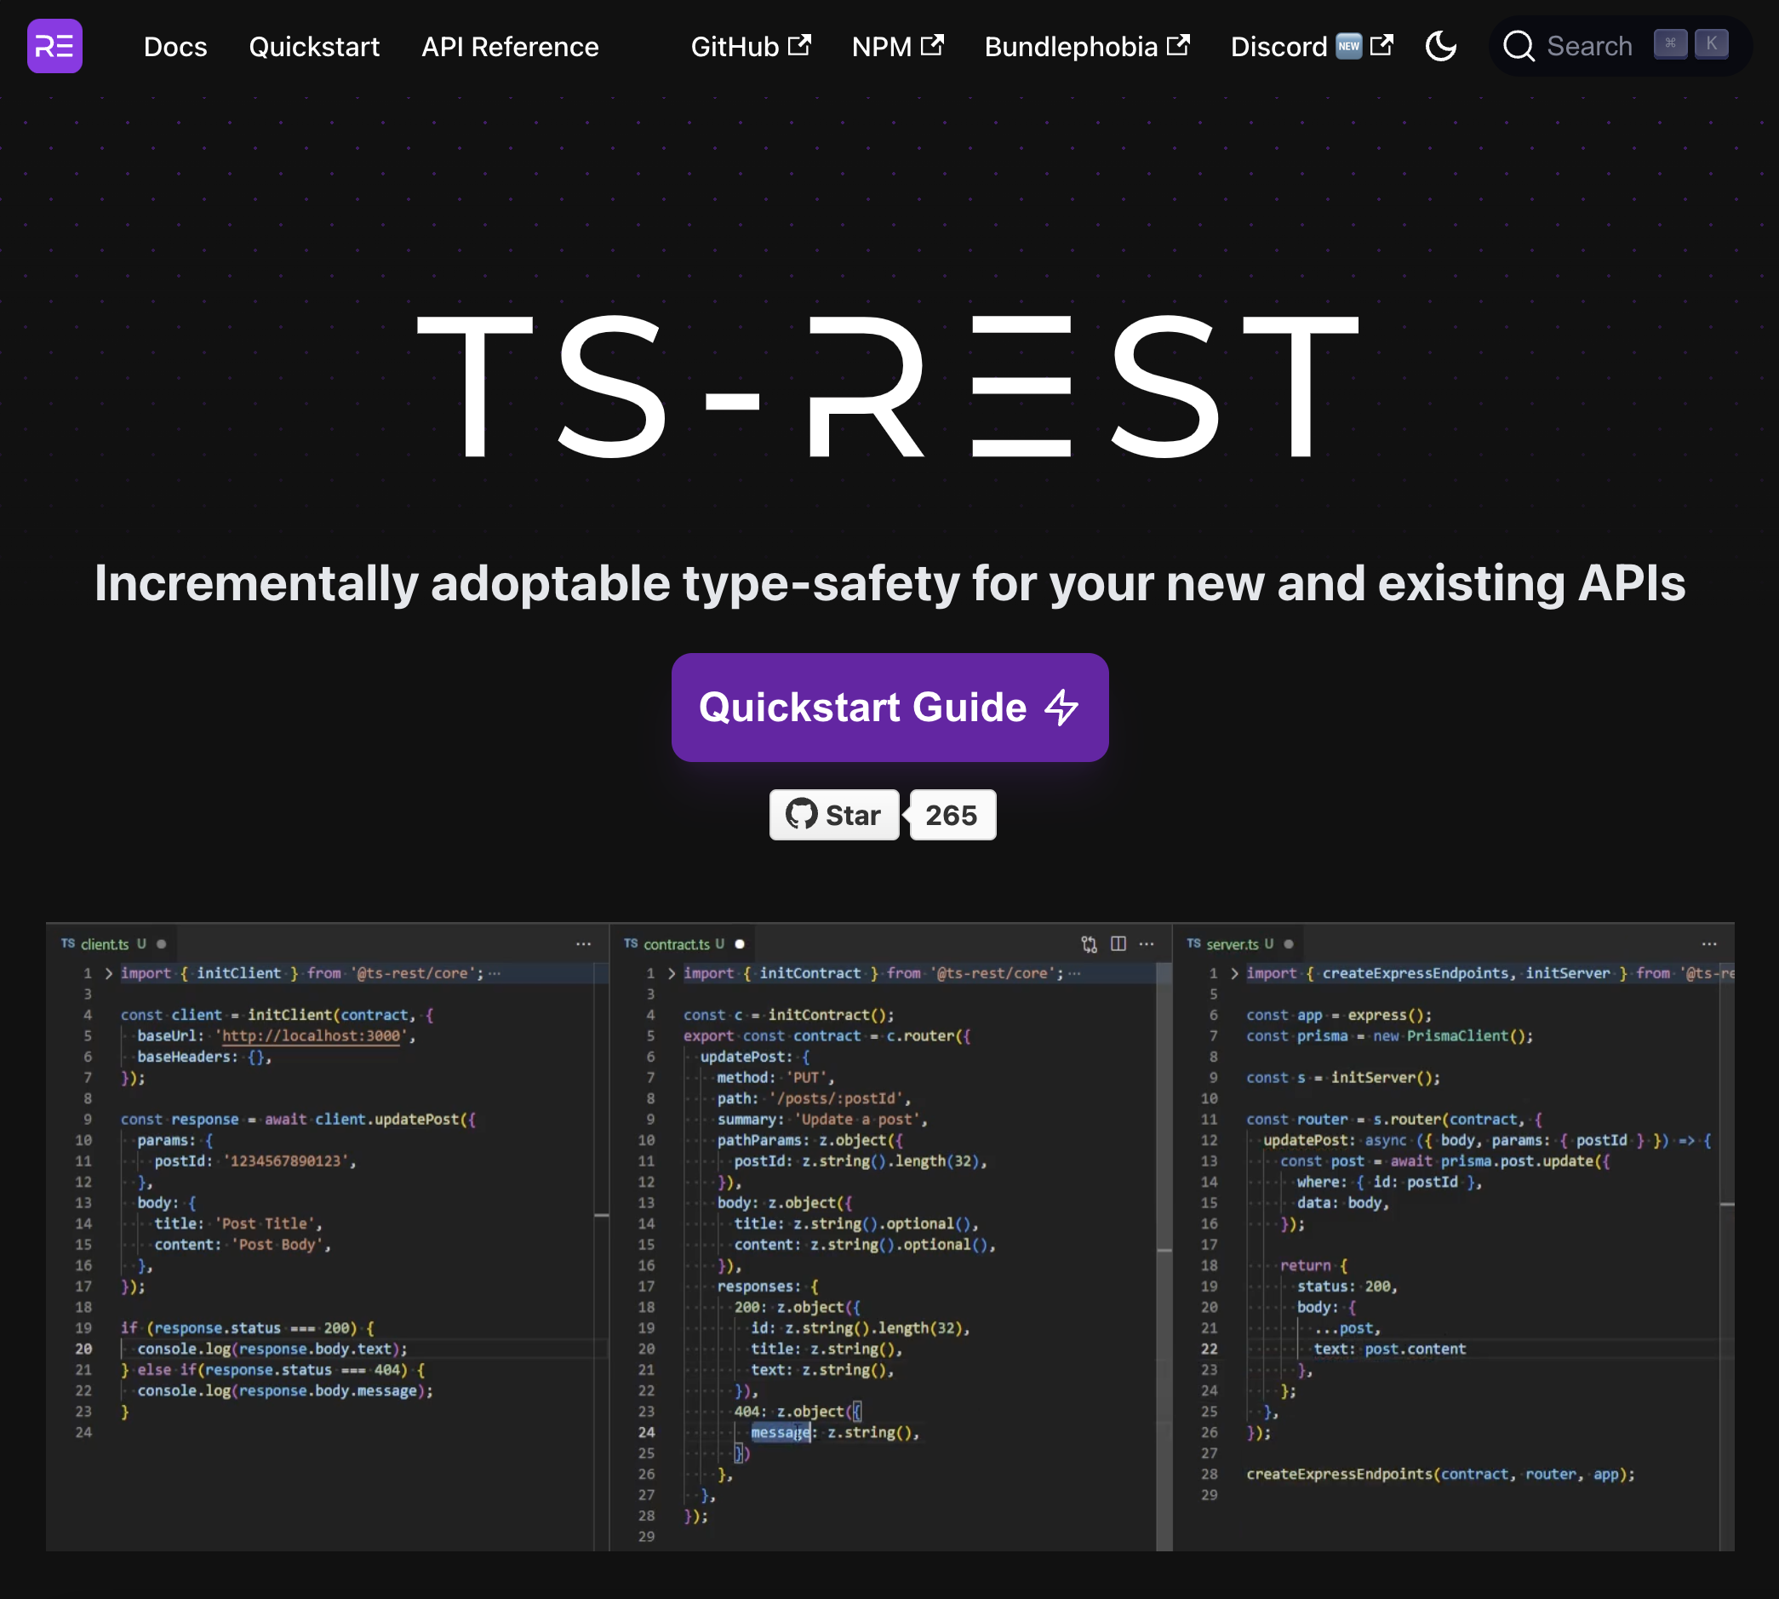This screenshot has height=1599, width=1779.
Task: Select the contract.ts tab in code preview
Action: (684, 943)
